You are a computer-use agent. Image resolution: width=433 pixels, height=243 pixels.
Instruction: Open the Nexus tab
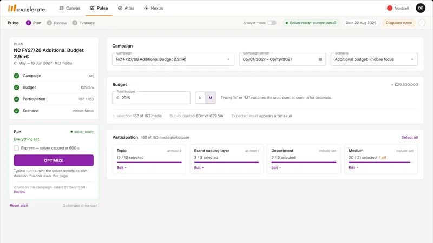click(154, 8)
